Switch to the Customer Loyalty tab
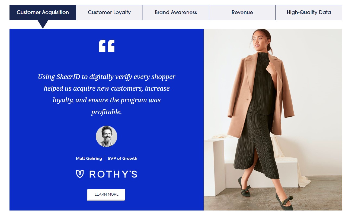Image resolution: width=355 pixels, height=217 pixels. (x=109, y=12)
